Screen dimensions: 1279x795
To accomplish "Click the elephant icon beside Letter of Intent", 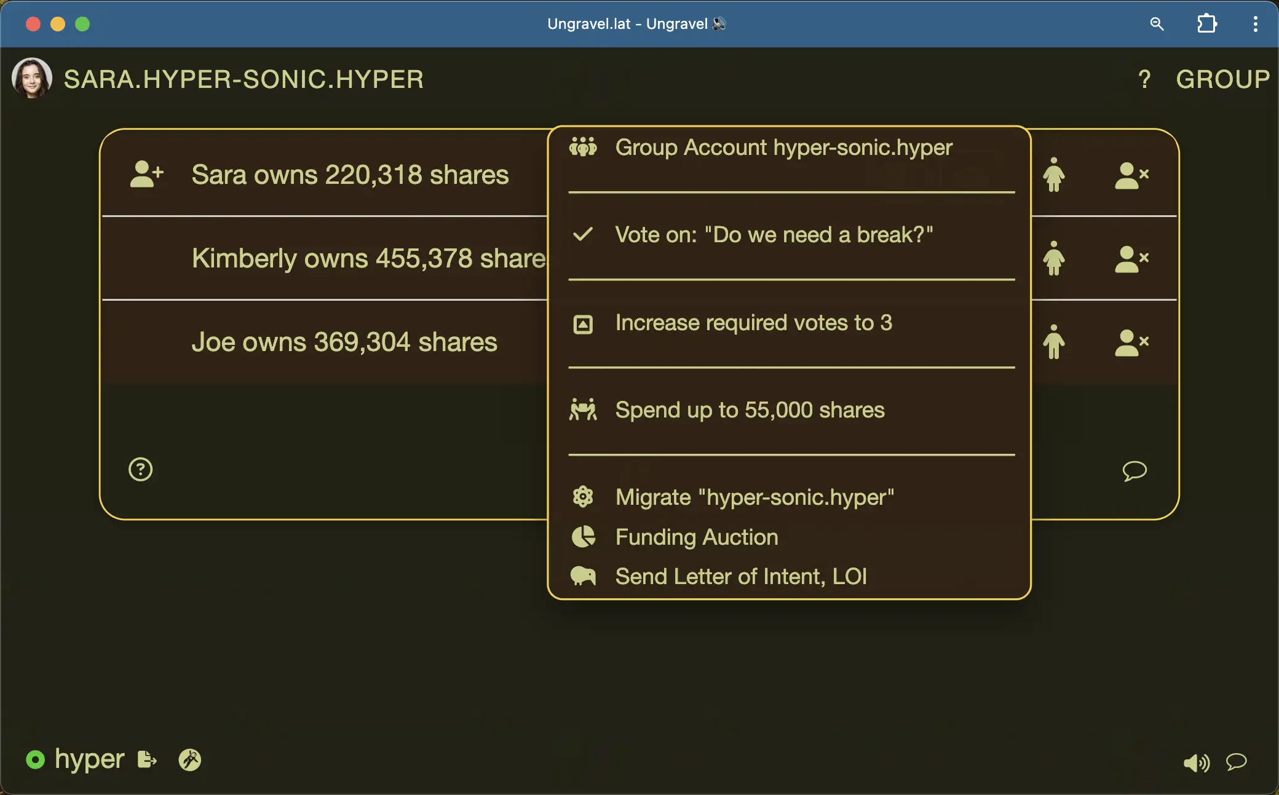I will point(583,576).
